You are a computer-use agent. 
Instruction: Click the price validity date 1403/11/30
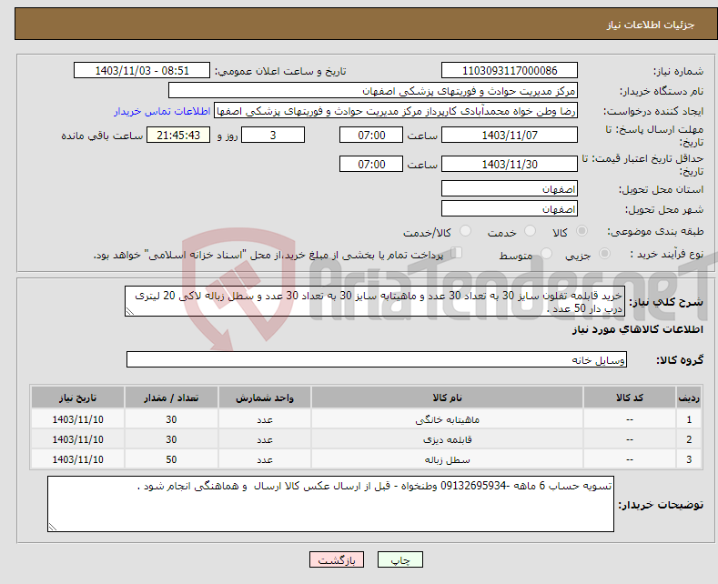tap(510, 164)
